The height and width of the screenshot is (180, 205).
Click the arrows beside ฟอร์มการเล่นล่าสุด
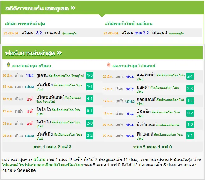coord(59,53)
